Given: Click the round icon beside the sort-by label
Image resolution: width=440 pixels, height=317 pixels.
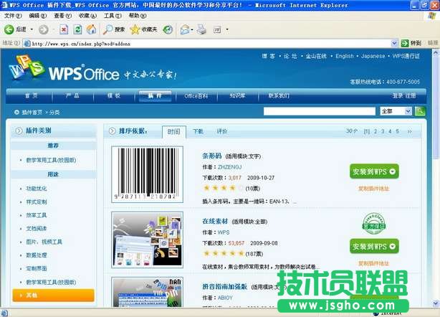Looking at the screenshot, I should (113, 131).
